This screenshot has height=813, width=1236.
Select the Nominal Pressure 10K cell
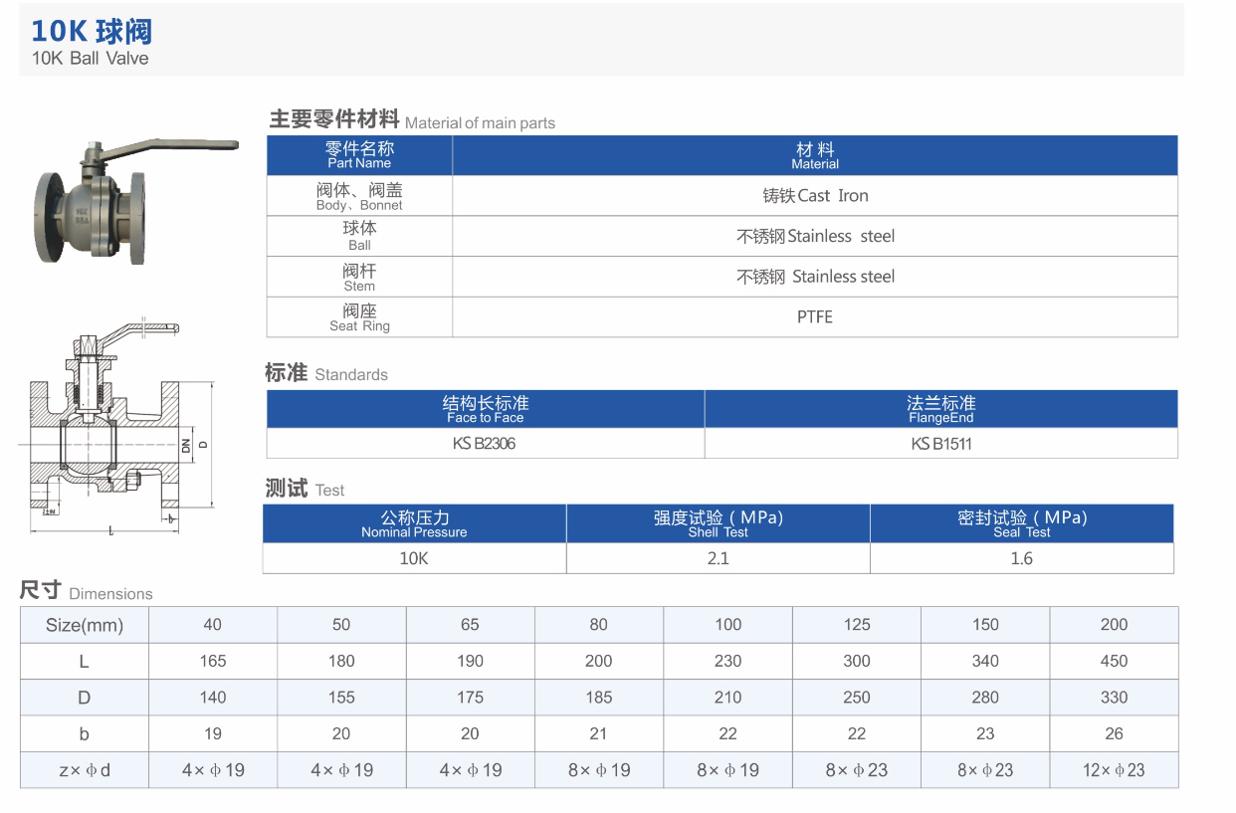click(x=414, y=558)
